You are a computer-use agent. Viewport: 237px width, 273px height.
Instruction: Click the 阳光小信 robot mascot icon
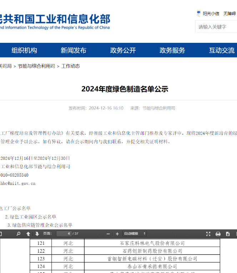pyautogui.click(x=199, y=14)
